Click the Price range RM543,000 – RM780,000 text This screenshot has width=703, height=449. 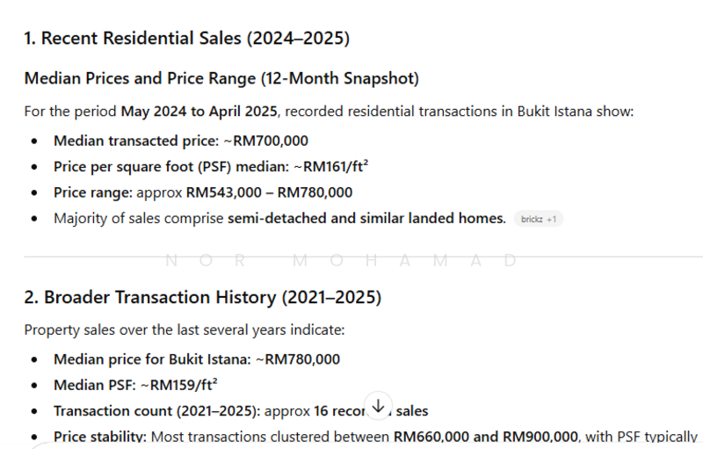202,192
